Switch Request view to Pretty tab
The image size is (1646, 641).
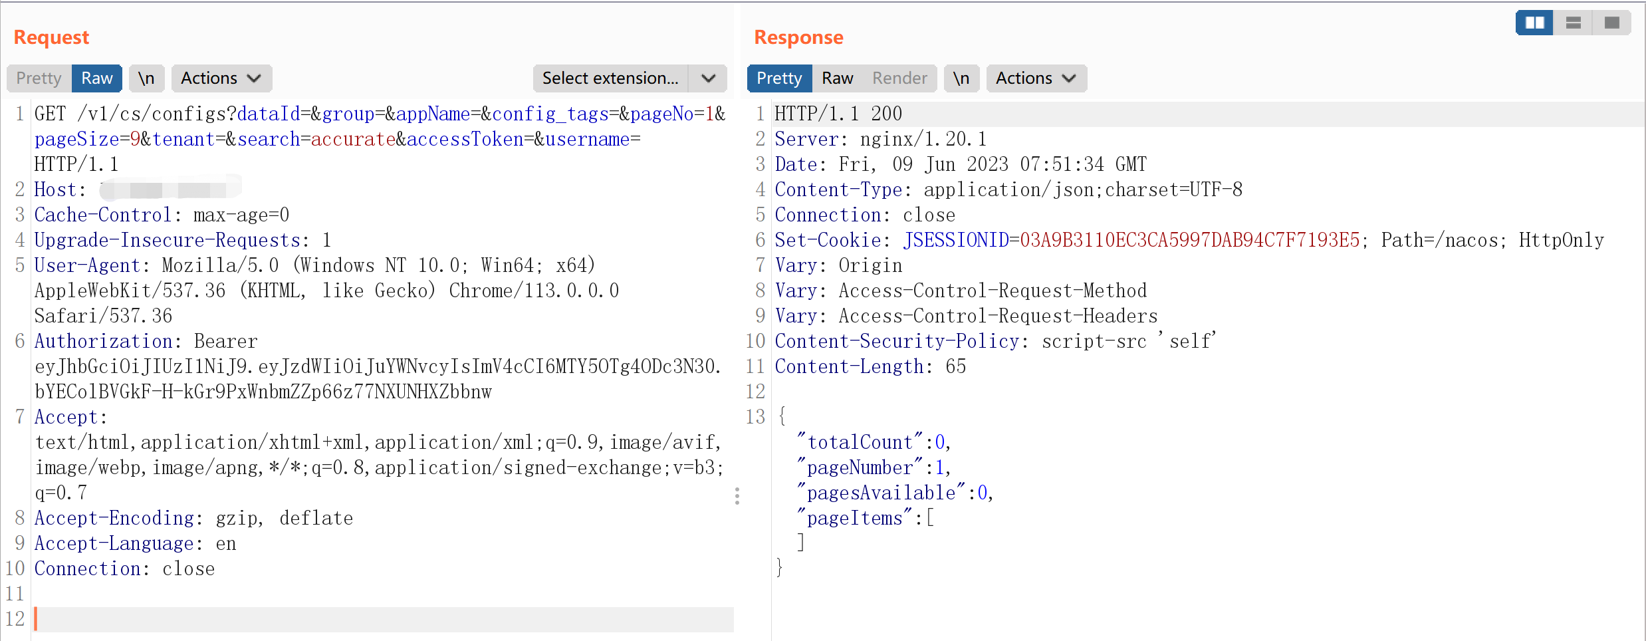[39, 78]
